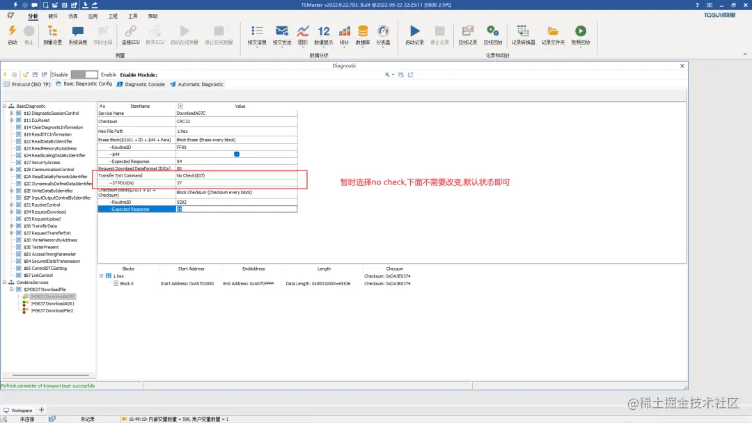
Task: Expand $2E WriteDataByIdentifier node
Action: coord(12,191)
